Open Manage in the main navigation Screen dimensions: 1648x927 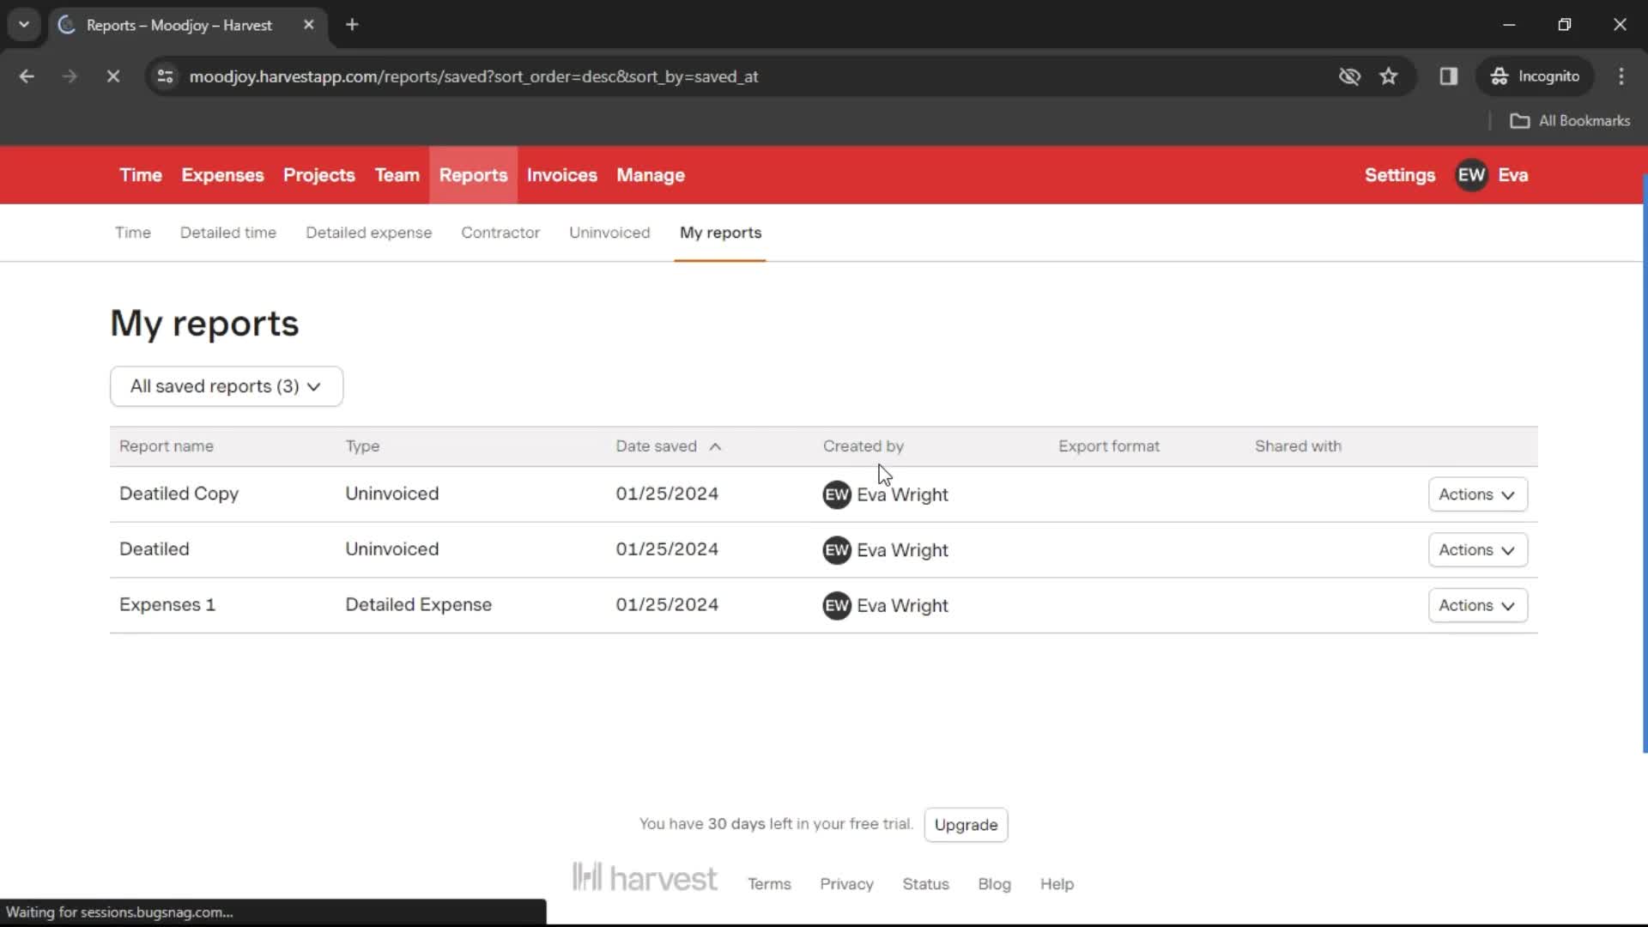[651, 175]
